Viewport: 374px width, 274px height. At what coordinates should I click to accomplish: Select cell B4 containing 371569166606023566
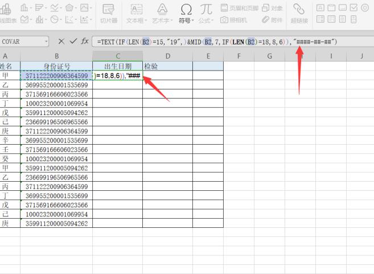(x=56, y=95)
